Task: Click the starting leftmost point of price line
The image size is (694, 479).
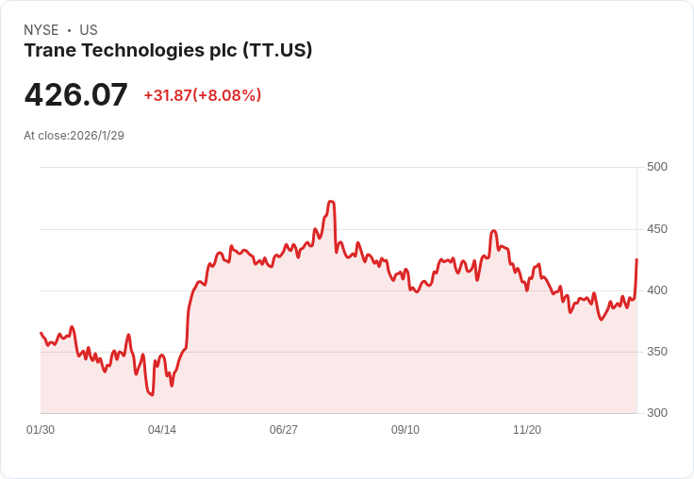Action: [x=41, y=333]
